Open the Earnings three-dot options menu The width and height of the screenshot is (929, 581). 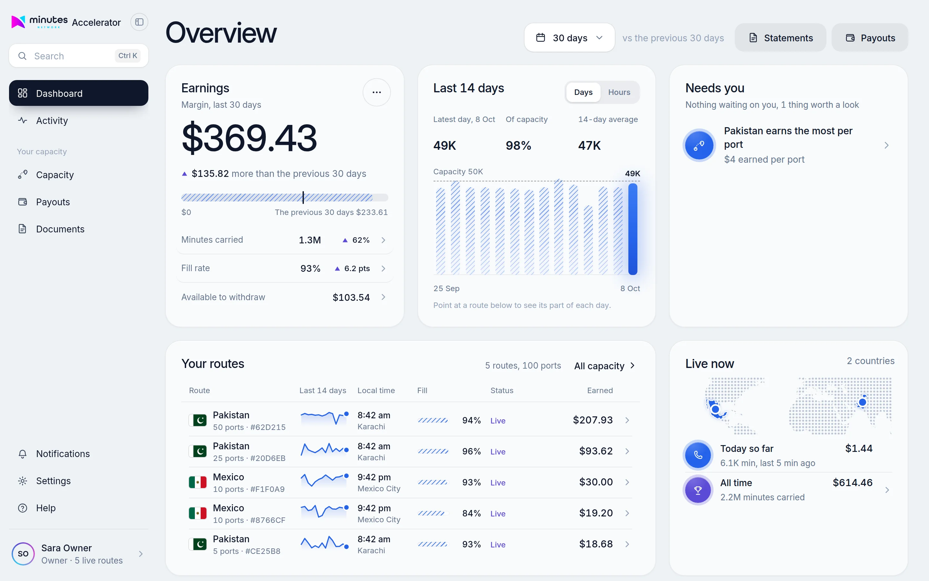click(x=376, y=92)
